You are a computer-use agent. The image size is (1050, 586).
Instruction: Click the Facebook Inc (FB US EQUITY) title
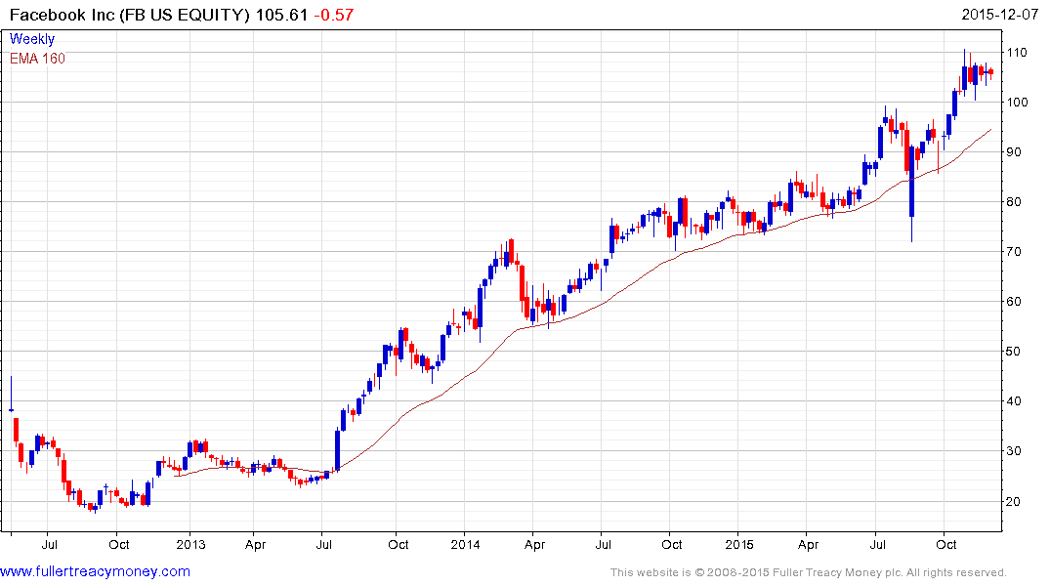130,14
